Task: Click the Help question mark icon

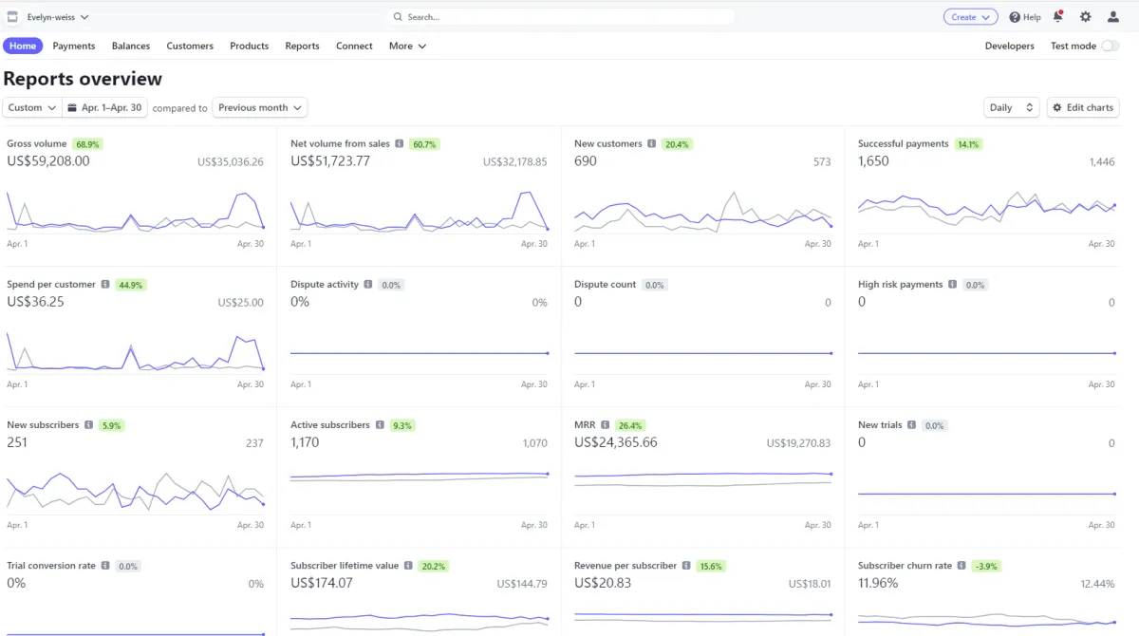Action: (x=1015, y=17)
